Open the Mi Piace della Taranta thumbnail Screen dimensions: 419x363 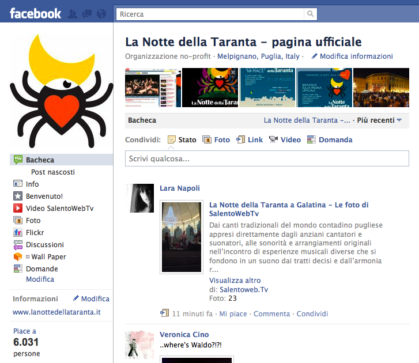click(x=267, y=88)
